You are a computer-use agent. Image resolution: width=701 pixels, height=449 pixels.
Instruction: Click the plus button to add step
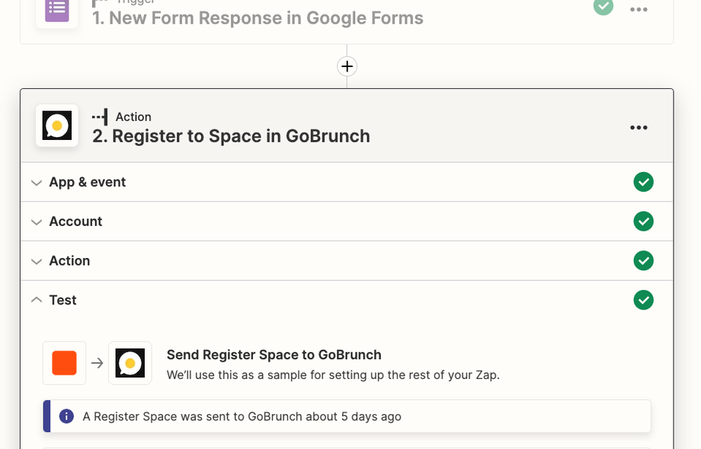347,66
